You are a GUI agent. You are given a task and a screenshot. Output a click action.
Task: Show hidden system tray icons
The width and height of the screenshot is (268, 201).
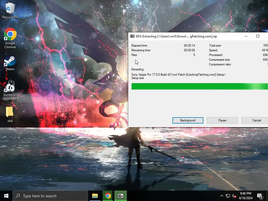pyautogui.click(x=221, y=196)
